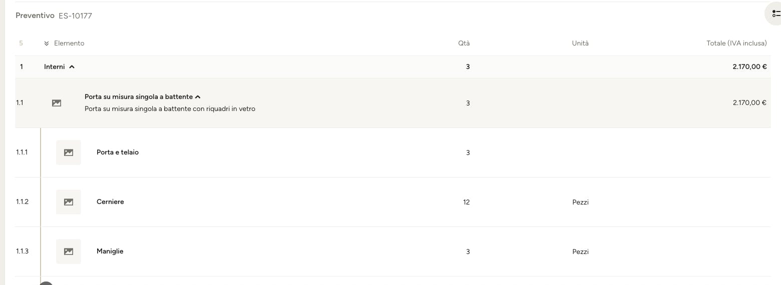Image resolution: width=781 pixels, height=285 pixels.
Task: Select the Cerniere item name
Action: [x=110, y=202]
